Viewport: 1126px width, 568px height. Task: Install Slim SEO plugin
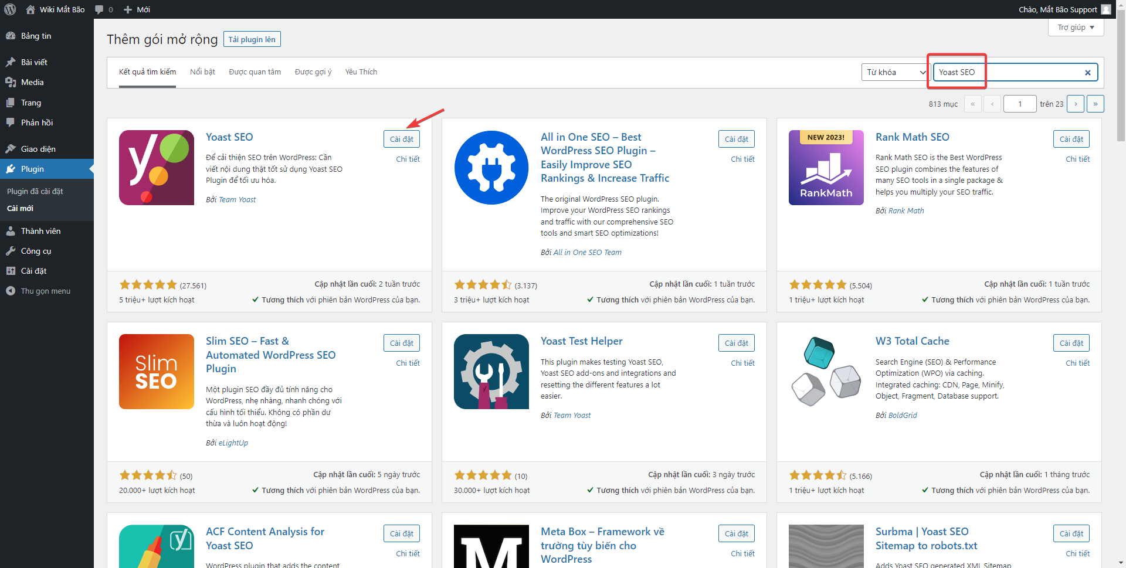coord(402,343)
